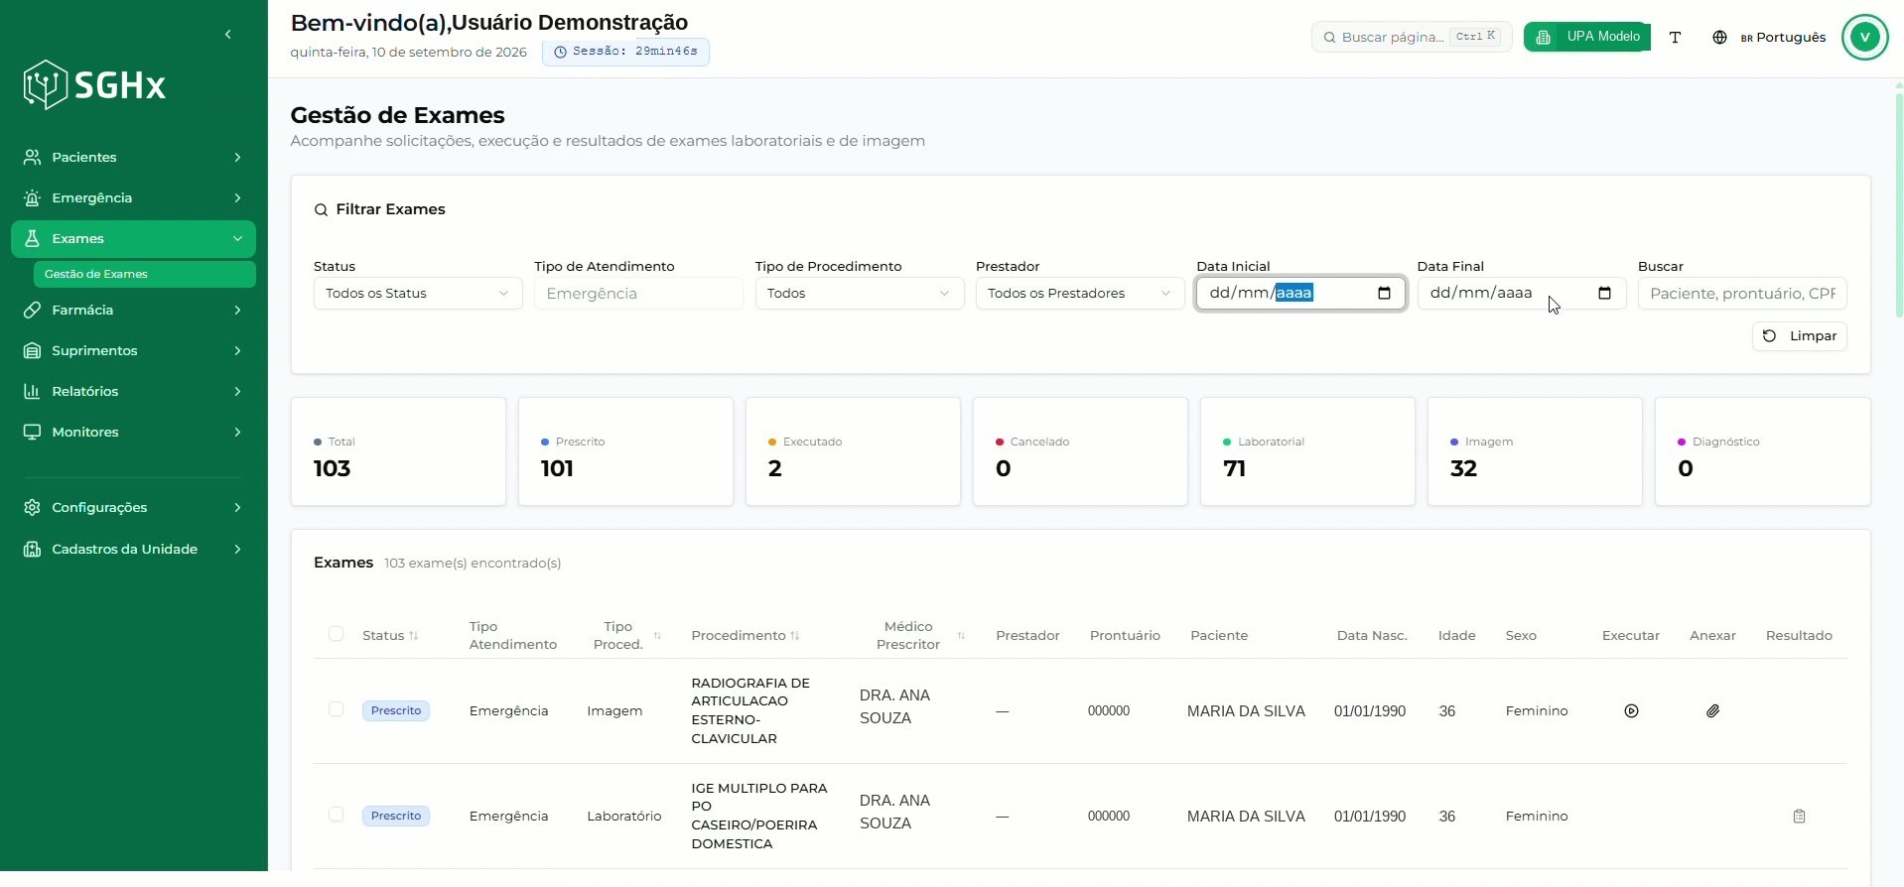
Task: Sort by Procedimento column arrows
Action: (x=795, y=635)
